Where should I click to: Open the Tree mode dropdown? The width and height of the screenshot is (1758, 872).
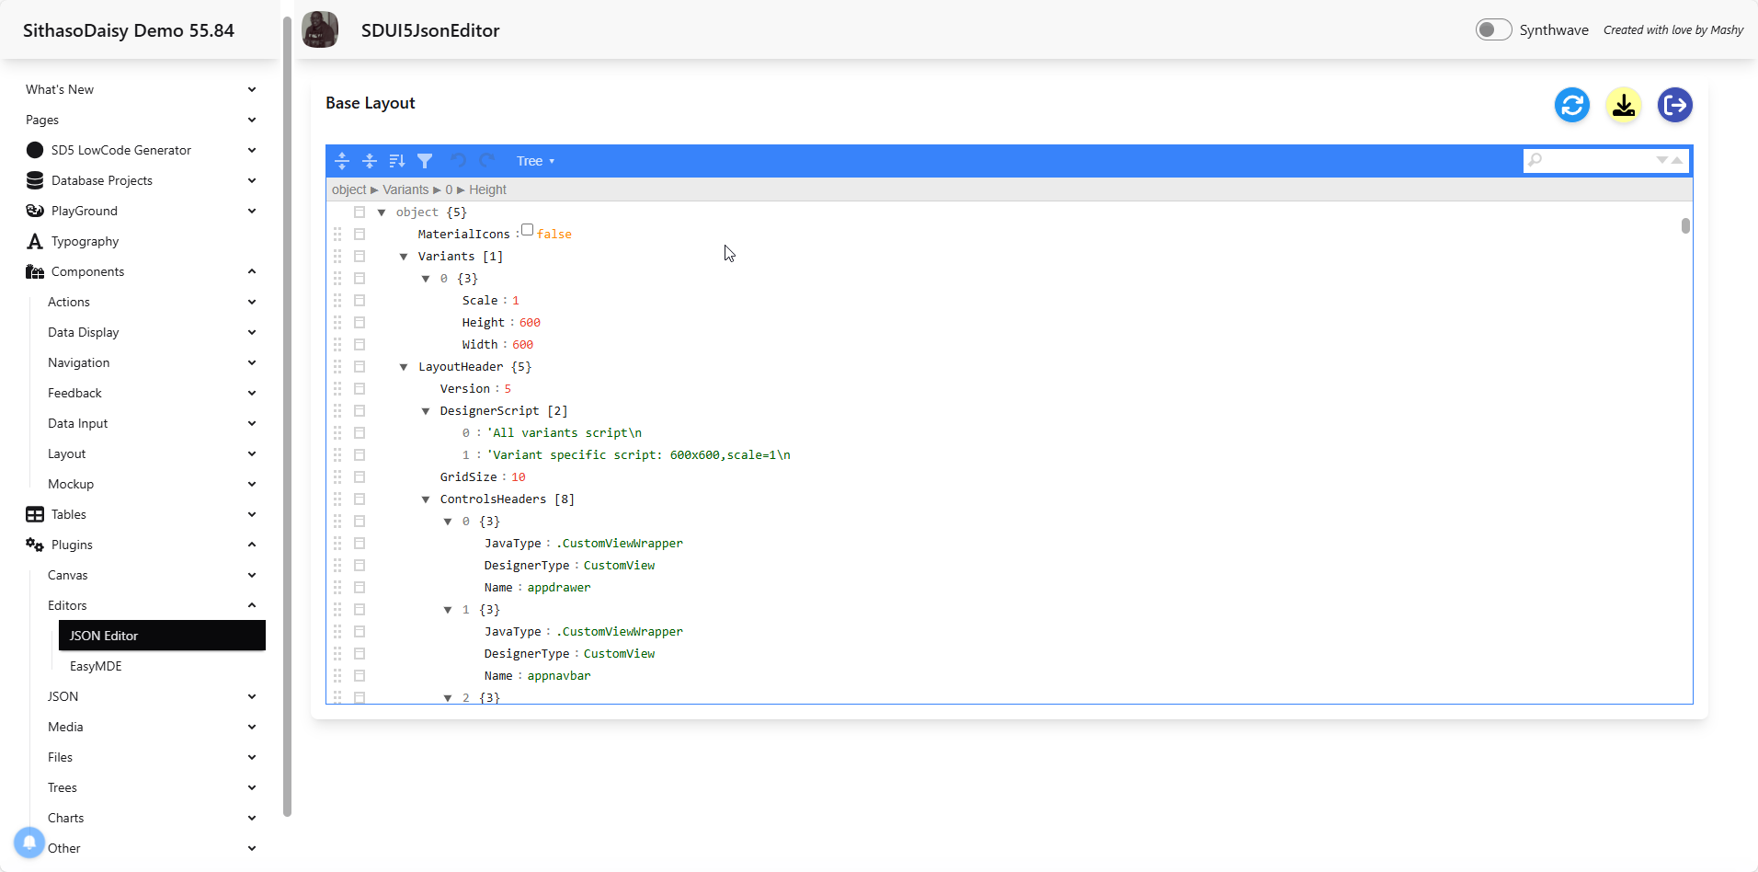[x=535, y=161]
